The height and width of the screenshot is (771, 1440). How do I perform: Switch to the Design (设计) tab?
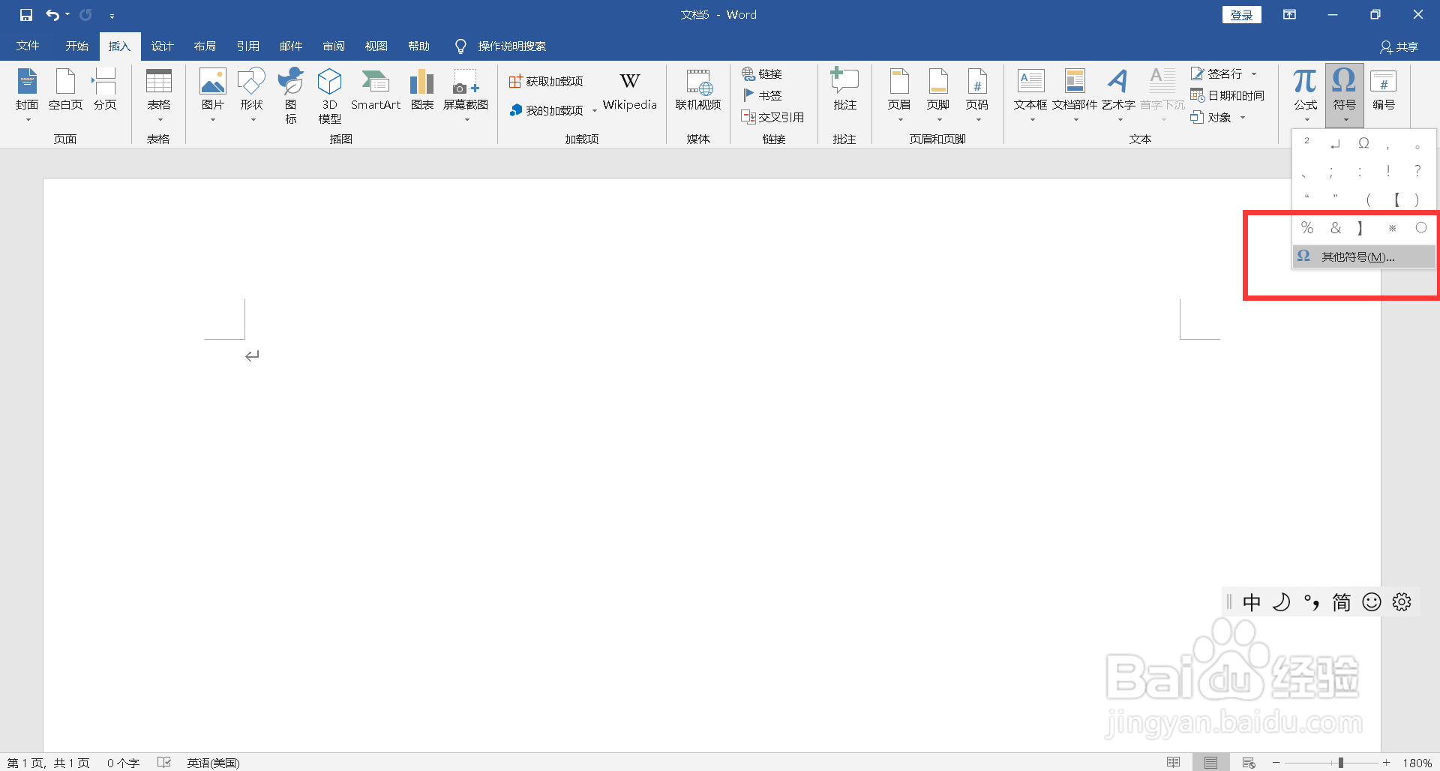click(x=162, y=46)
